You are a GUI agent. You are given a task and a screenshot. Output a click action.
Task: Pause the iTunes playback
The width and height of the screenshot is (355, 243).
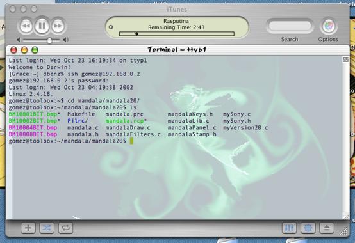[x=42, y=26]
